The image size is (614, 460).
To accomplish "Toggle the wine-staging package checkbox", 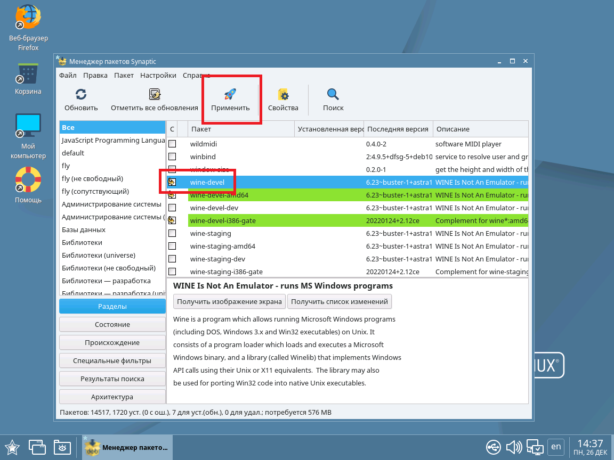I will pos(172,234).
